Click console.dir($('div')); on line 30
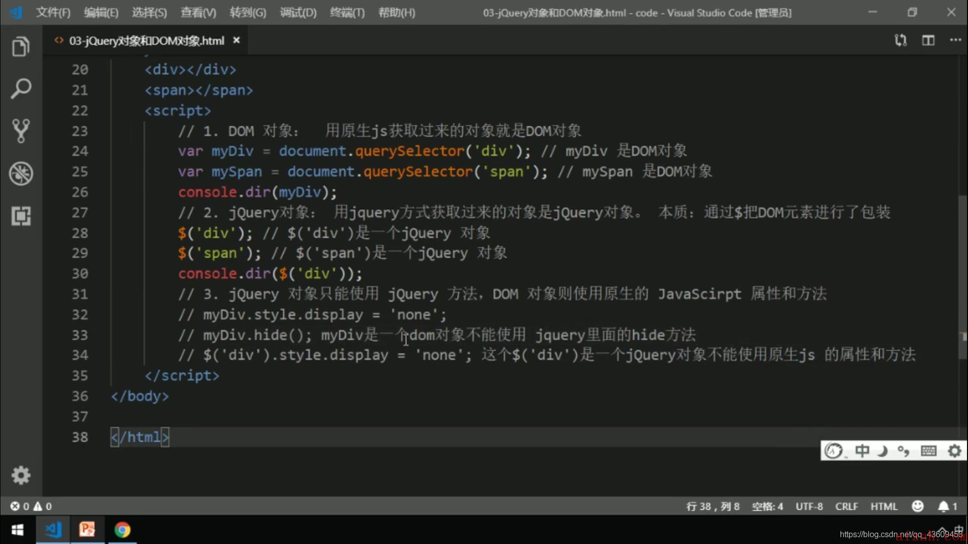The height and width of the screenshot is (544, 968). pyautogui.click(x=270, y=274)
